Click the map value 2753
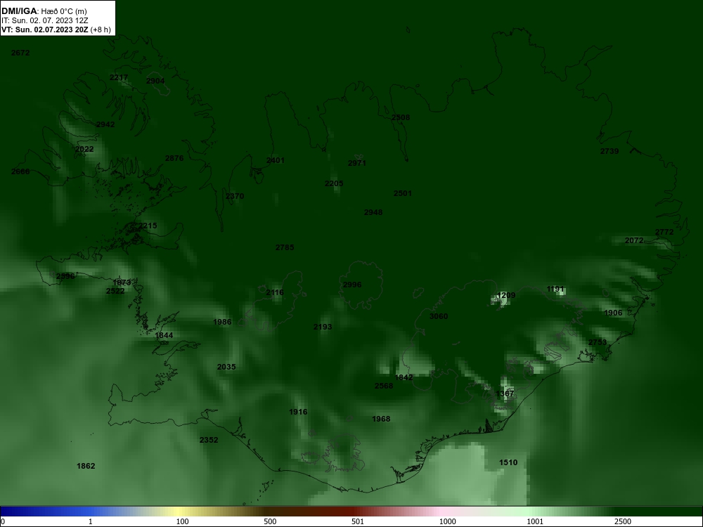The height and width of the screenshot is (527, 703). (x=598, y=342)
